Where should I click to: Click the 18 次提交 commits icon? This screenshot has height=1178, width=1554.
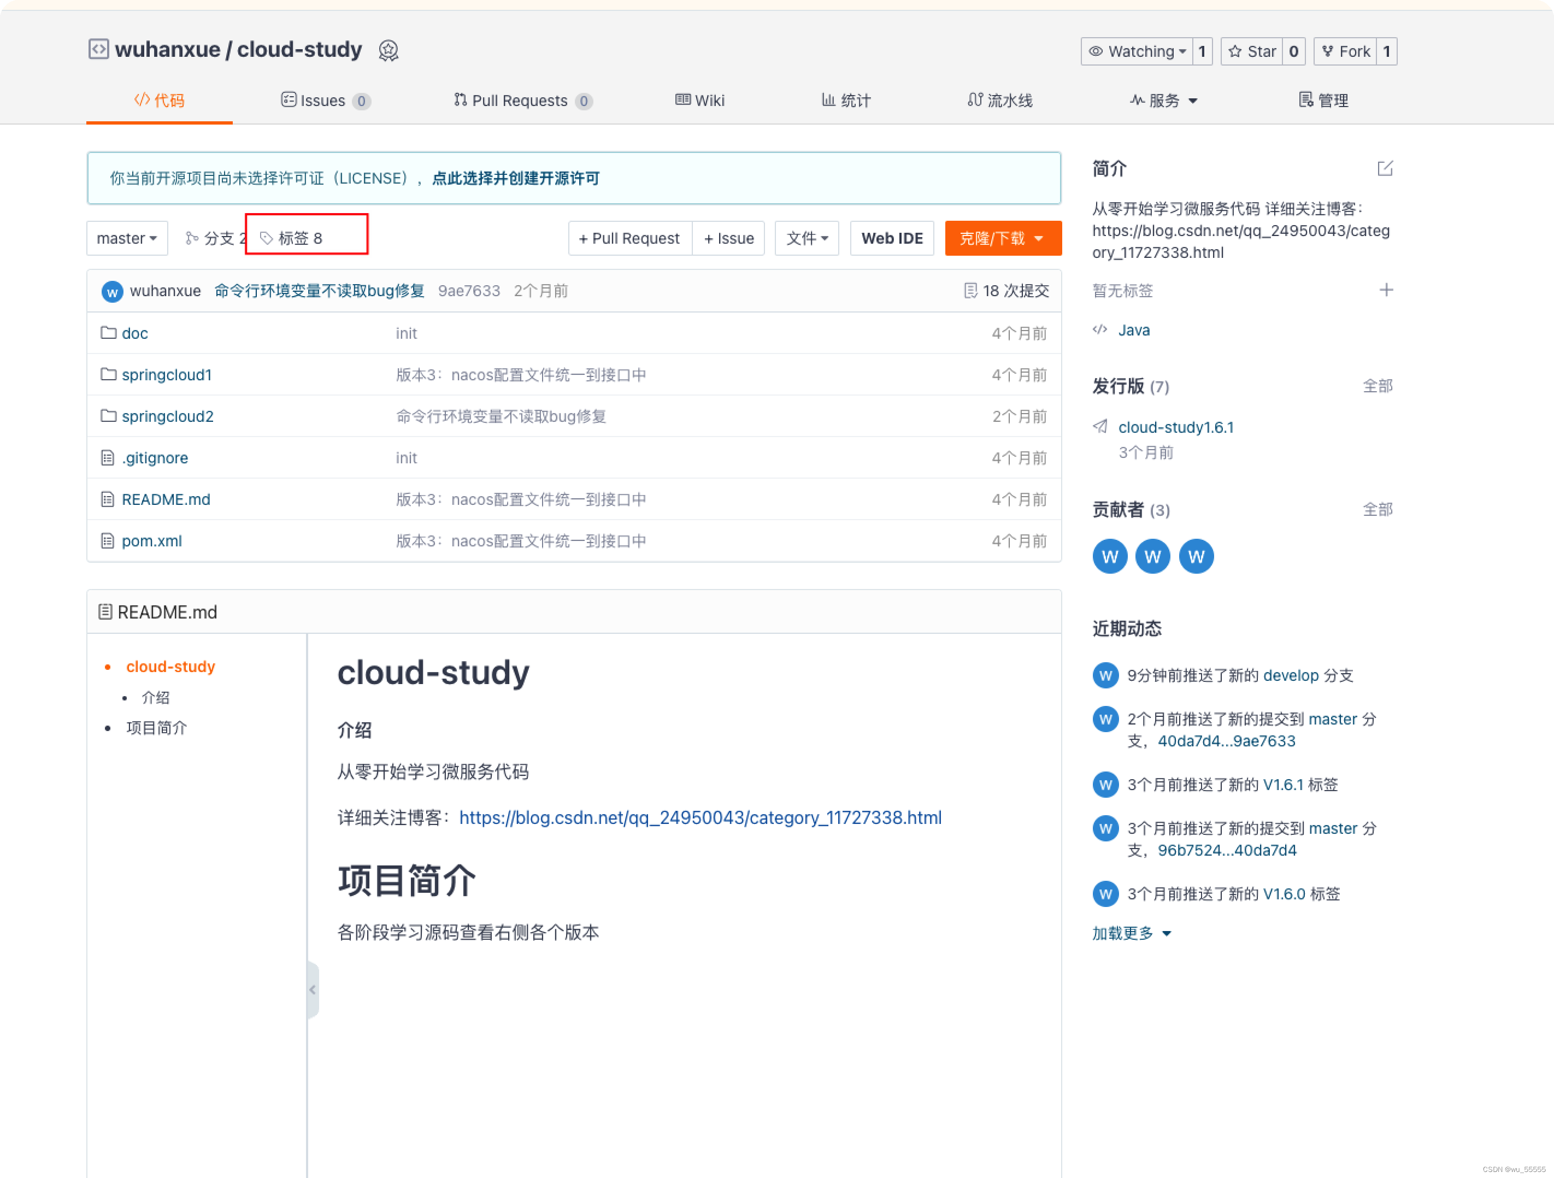point(970,291)
